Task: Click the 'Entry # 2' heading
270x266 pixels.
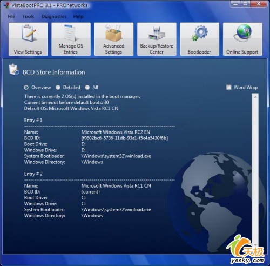Action: coord(33,174)
